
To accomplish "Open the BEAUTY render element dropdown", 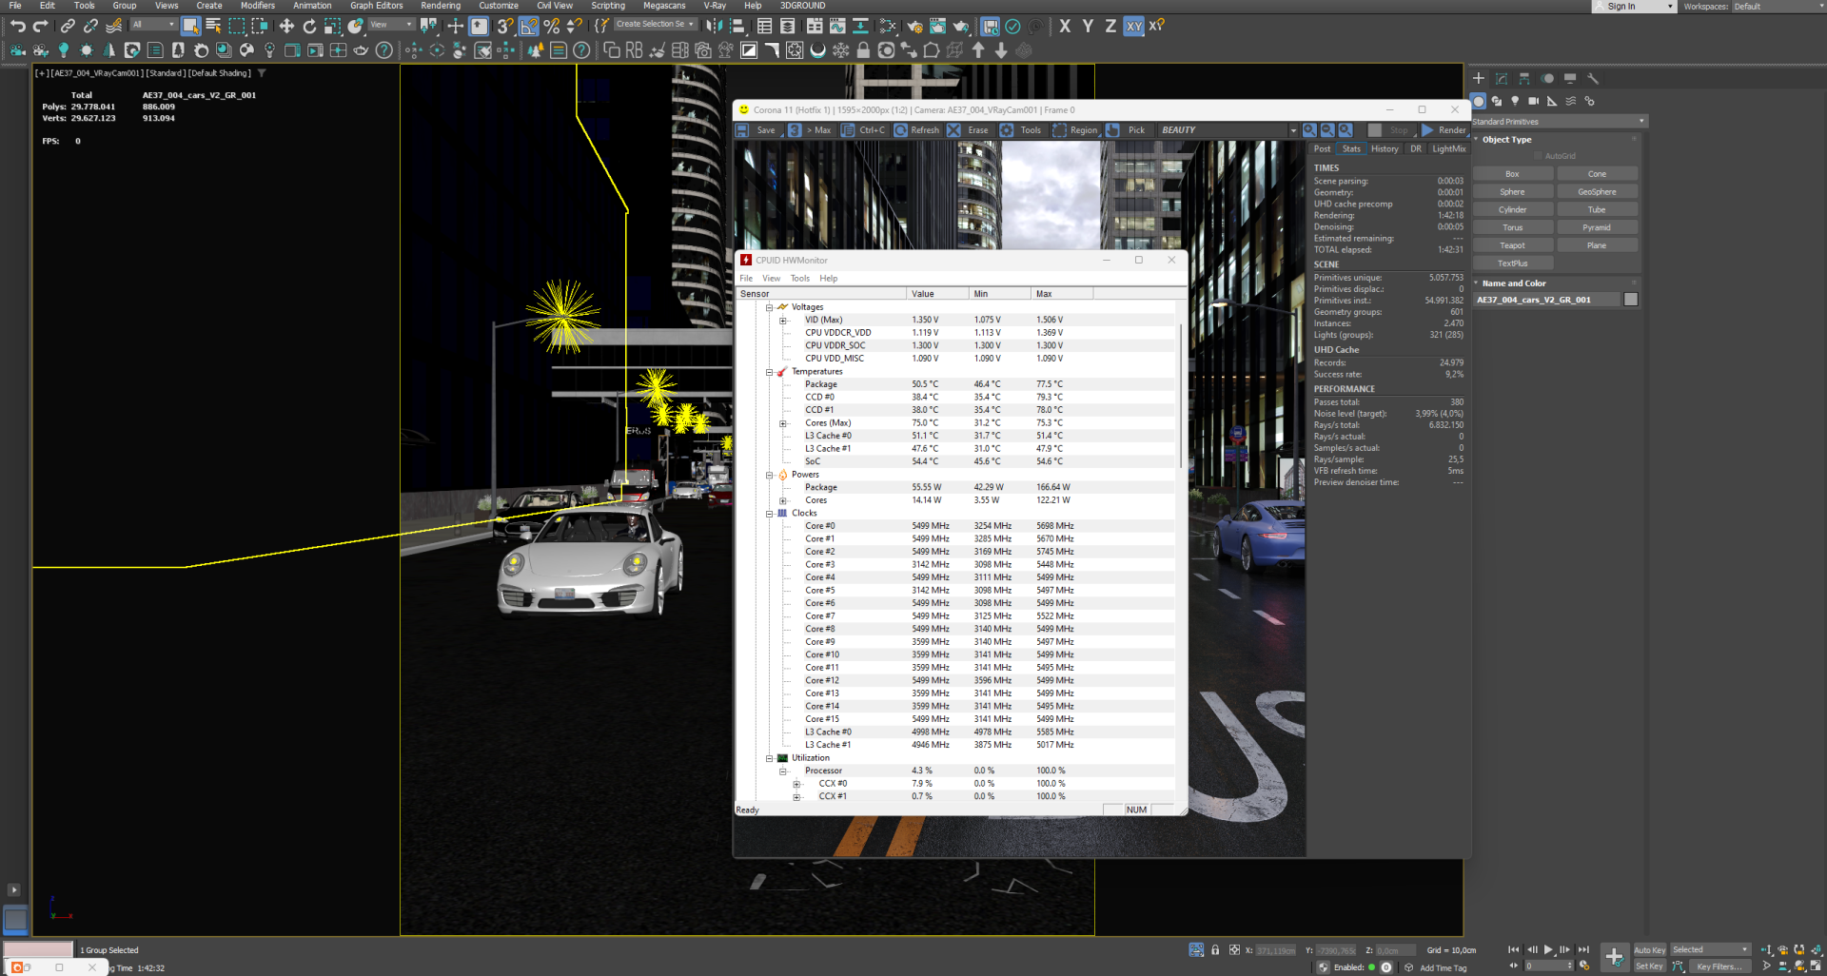I will click(x=1228, y=130).
